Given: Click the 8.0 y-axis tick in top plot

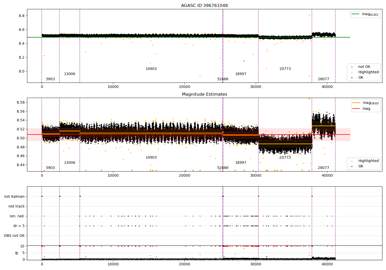Looking at the screenshot, I should point(22,71).
